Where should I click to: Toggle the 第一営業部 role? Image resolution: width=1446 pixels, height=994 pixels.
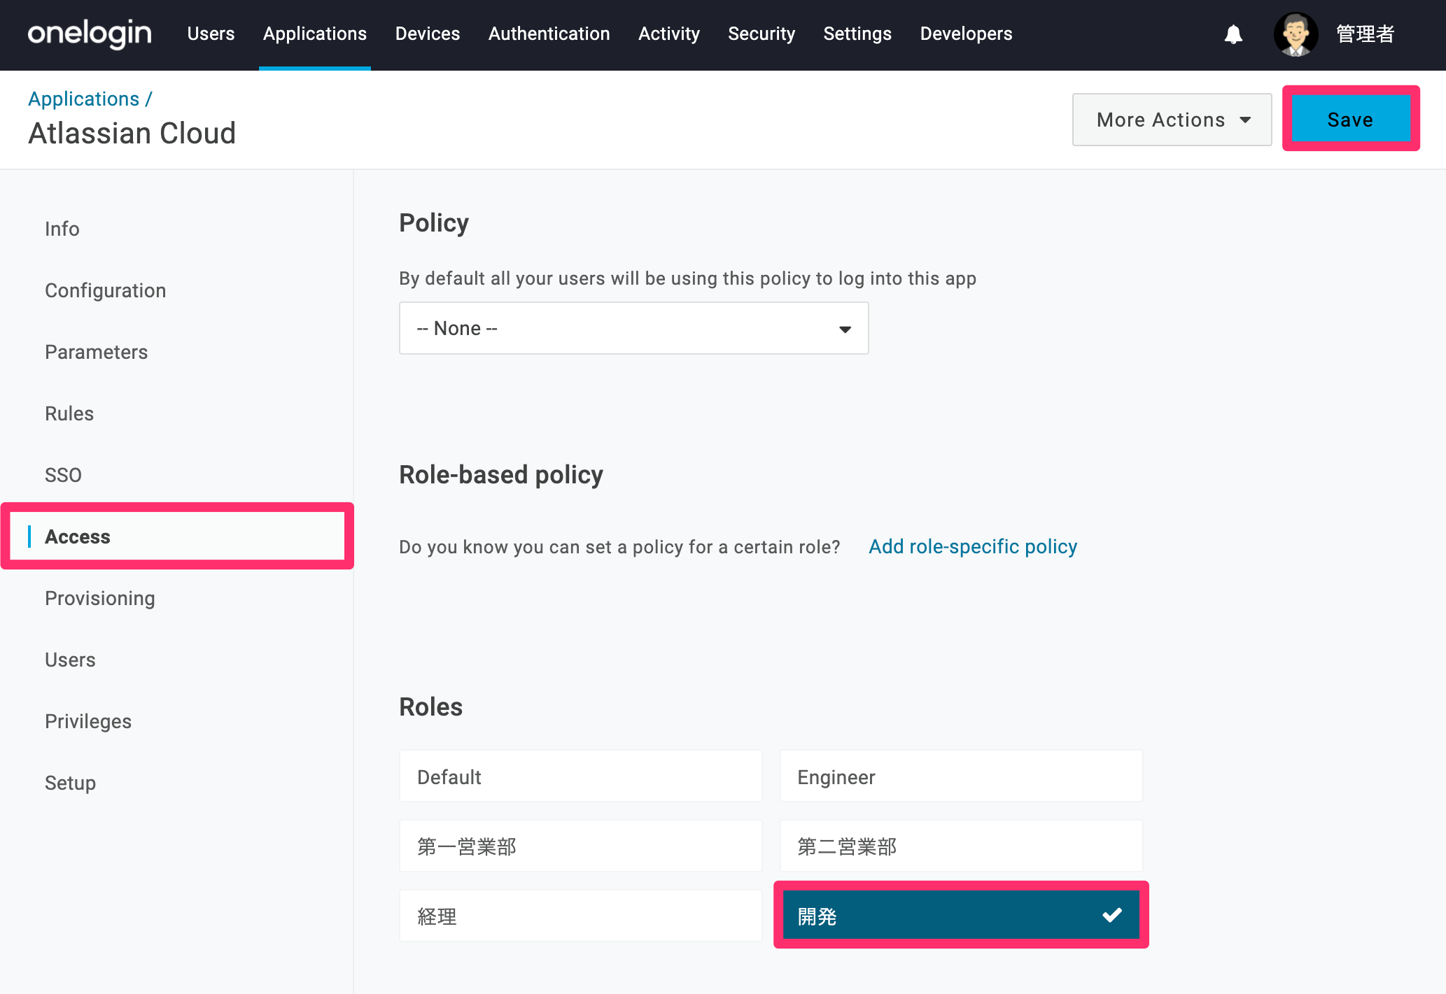coord(580,846)
